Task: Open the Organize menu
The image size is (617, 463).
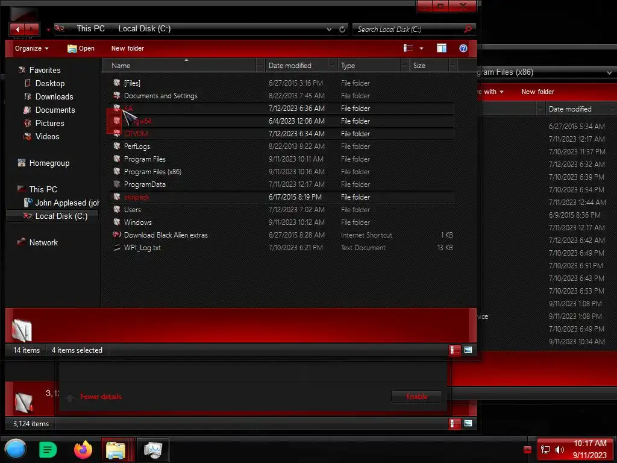Action: tap(31, 48)
